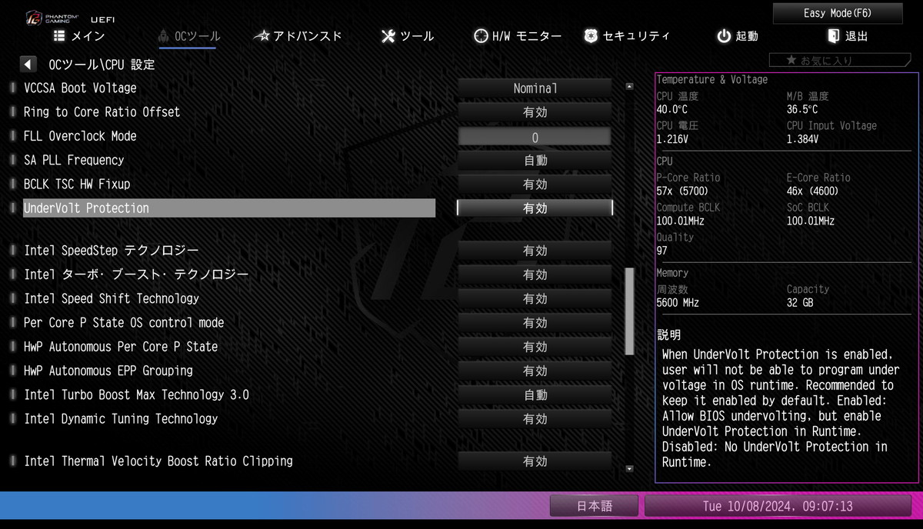Switch to the アドバンスド tab
923x529 pixels.
click(298, 36)
